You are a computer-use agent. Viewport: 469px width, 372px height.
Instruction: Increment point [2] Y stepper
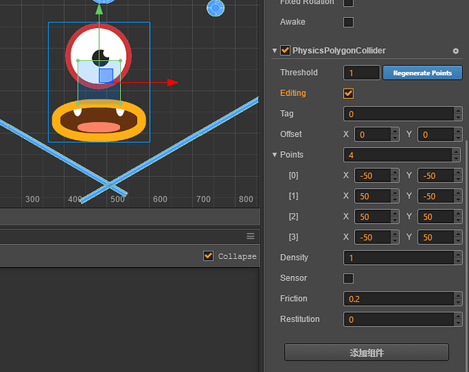click(459, 214)
